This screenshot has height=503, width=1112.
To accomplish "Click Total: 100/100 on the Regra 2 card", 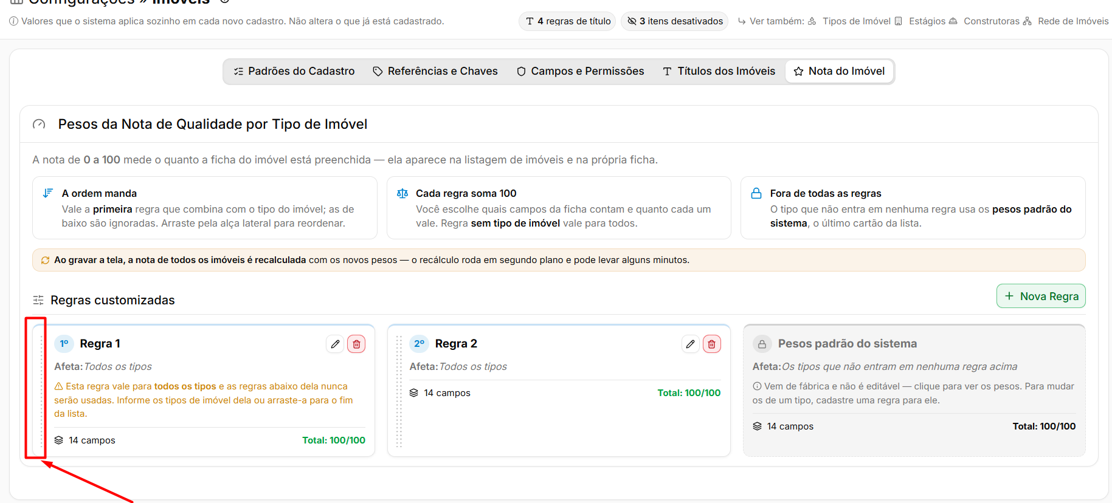I will pyautogui.click(x=689, y=393).
